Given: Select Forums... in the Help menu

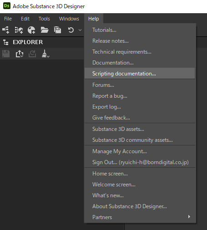Looking at the screenshot, I should click(140, 85).
